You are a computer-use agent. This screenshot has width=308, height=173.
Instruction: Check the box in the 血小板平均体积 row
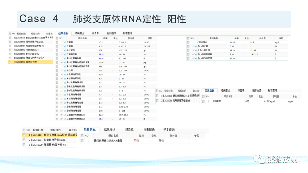tap(188, 54)
